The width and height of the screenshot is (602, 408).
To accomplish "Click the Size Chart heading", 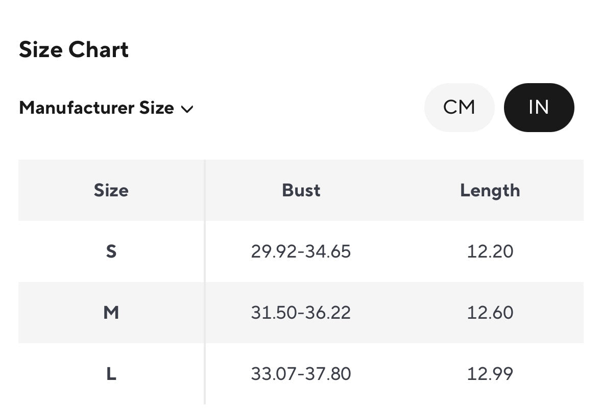I will pyautogui.click(x=74, y=50).
